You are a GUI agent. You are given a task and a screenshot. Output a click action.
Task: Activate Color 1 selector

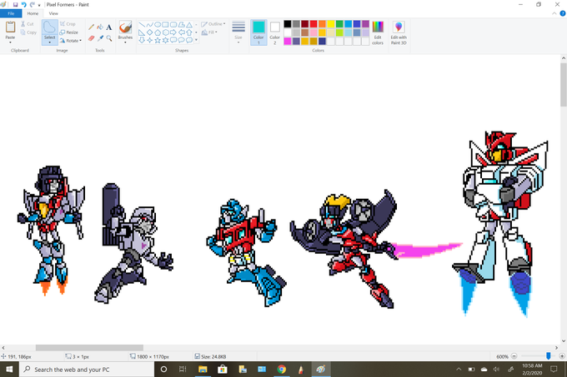[258, 32]
